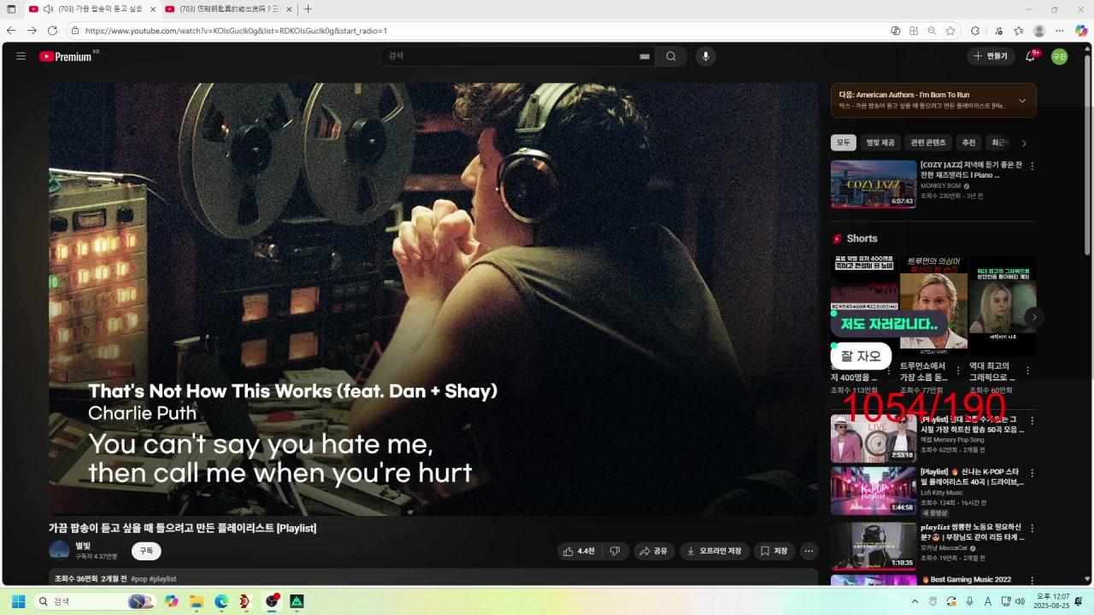
Task: Show next Shorts with arrow
Action: 1033,317
